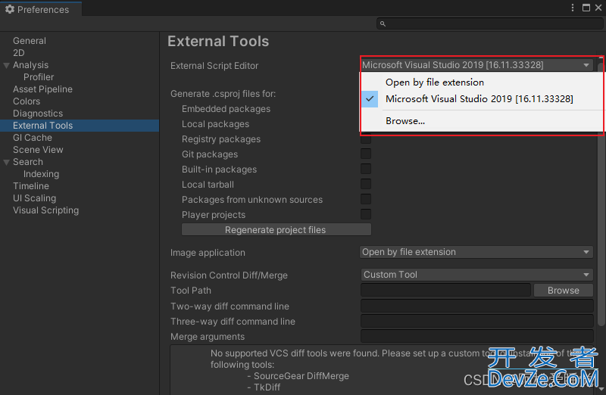This screenshot has width=606, height=395.
Task: Toggle the Player projects checkbox
Action: 366,214
